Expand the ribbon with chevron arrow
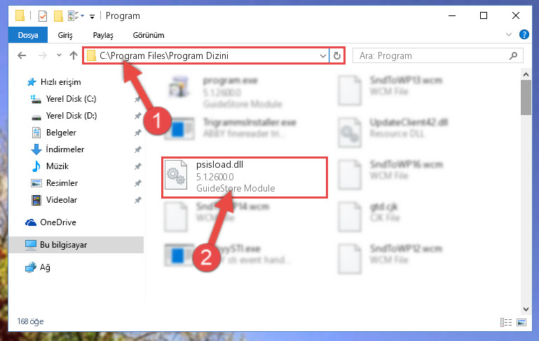Viewport: 539px width, 341px height. pos(509,34)
